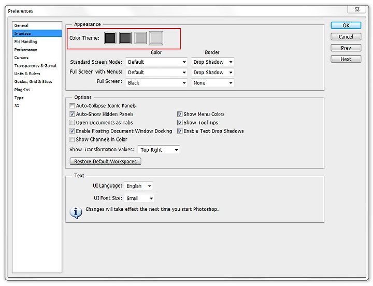The width and height of the screenshot is (373, 286).
Task: Select the medium gray color theme swatch
Action: [x=140, y=38]
